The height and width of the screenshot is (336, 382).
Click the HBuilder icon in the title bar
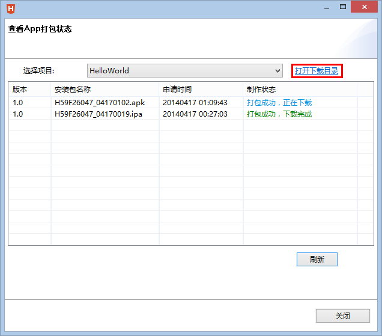[11, 8]
